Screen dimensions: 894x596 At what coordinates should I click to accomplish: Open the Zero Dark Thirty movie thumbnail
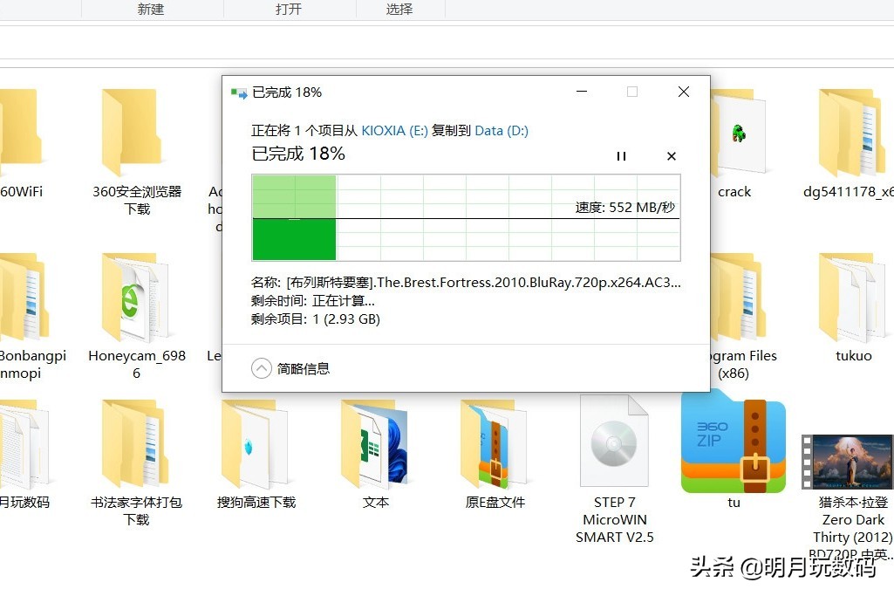click(848, 460)
